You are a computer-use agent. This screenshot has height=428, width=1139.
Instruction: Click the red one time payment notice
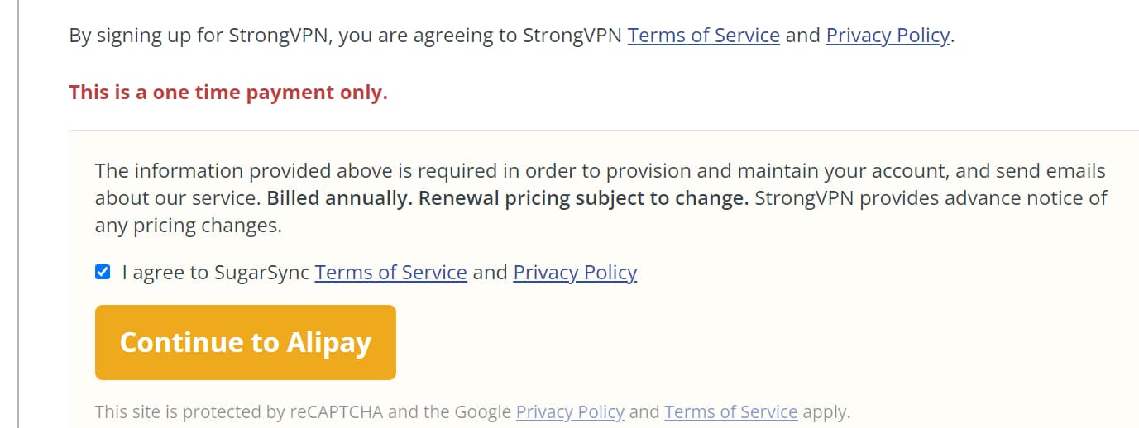(228, 93)
